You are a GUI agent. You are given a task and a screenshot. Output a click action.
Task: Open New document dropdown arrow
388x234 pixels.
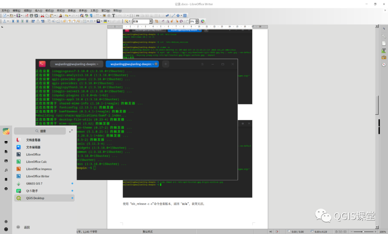coord(8,15)
